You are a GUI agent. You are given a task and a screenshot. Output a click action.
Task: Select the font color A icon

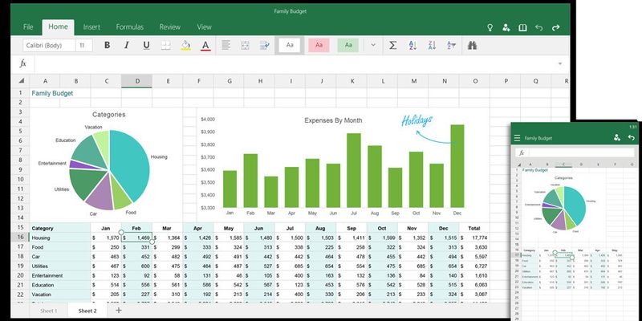click(205, 46)
